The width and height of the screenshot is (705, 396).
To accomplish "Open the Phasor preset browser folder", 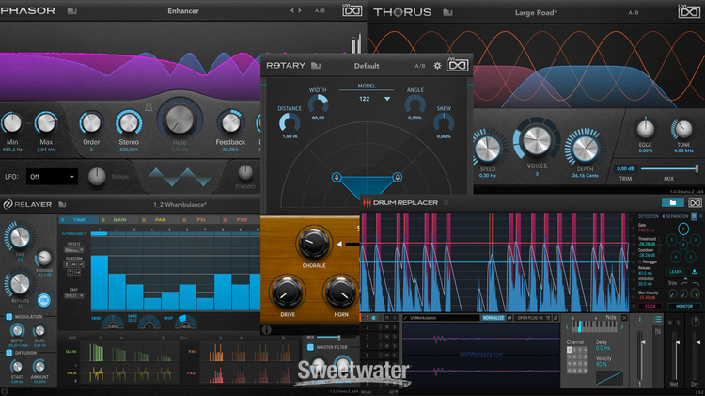I will (72, 12).
